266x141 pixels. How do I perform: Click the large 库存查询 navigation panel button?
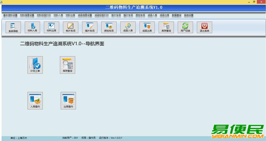tap(67, 65)
